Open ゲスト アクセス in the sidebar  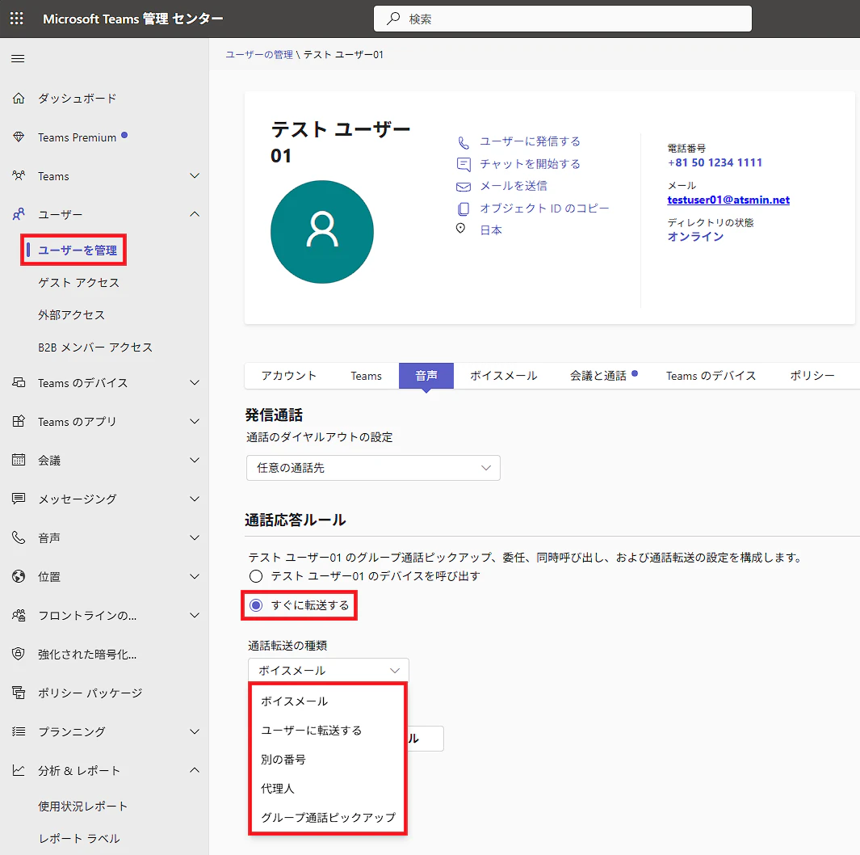pos(78,283)
